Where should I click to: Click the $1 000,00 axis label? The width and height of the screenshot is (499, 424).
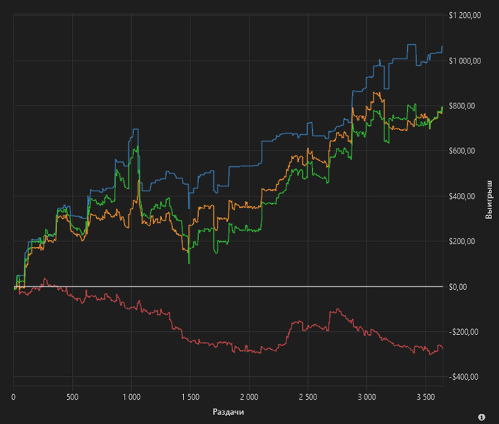[465, 61]
